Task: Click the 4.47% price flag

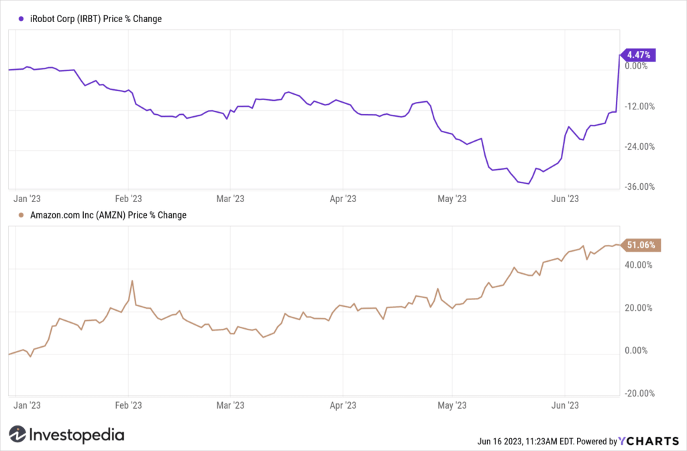Action: point(639,55)
